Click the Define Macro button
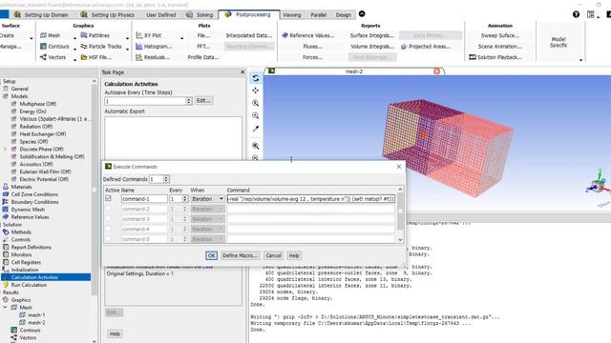Viewport: 611px width, 343px height. click(x=240, y=255)
